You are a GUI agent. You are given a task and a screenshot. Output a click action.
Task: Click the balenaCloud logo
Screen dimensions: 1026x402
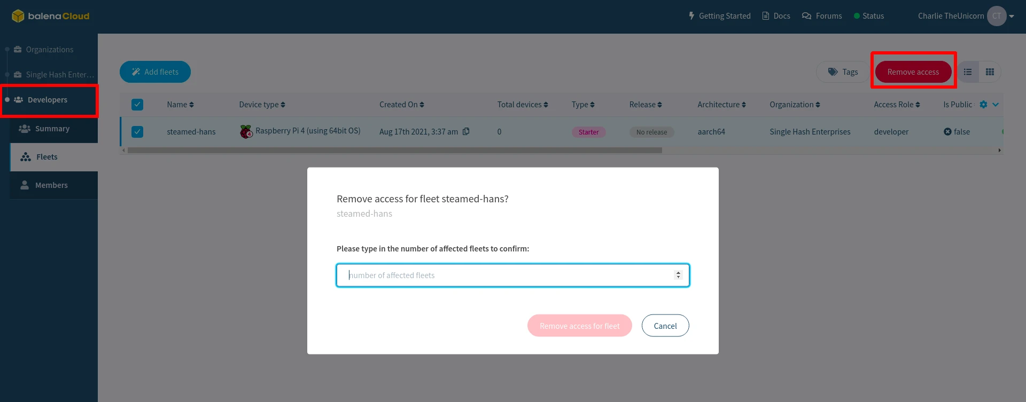pos(50,15)
